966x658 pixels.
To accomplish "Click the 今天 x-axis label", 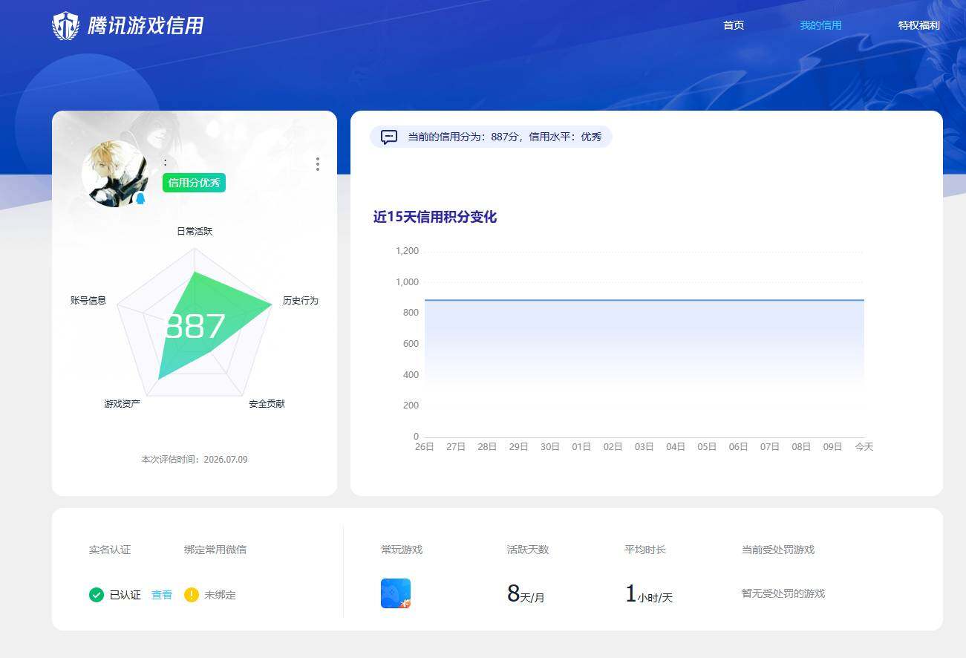I will tap(864, 447).
